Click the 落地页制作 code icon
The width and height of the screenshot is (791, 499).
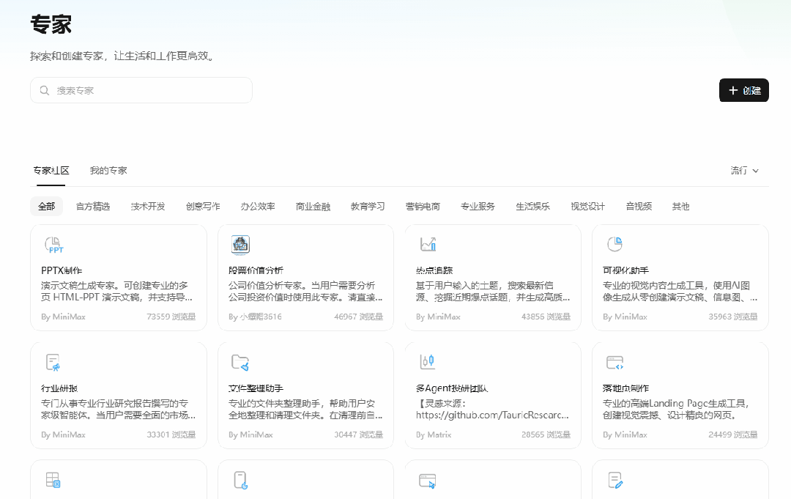(613, 361)
